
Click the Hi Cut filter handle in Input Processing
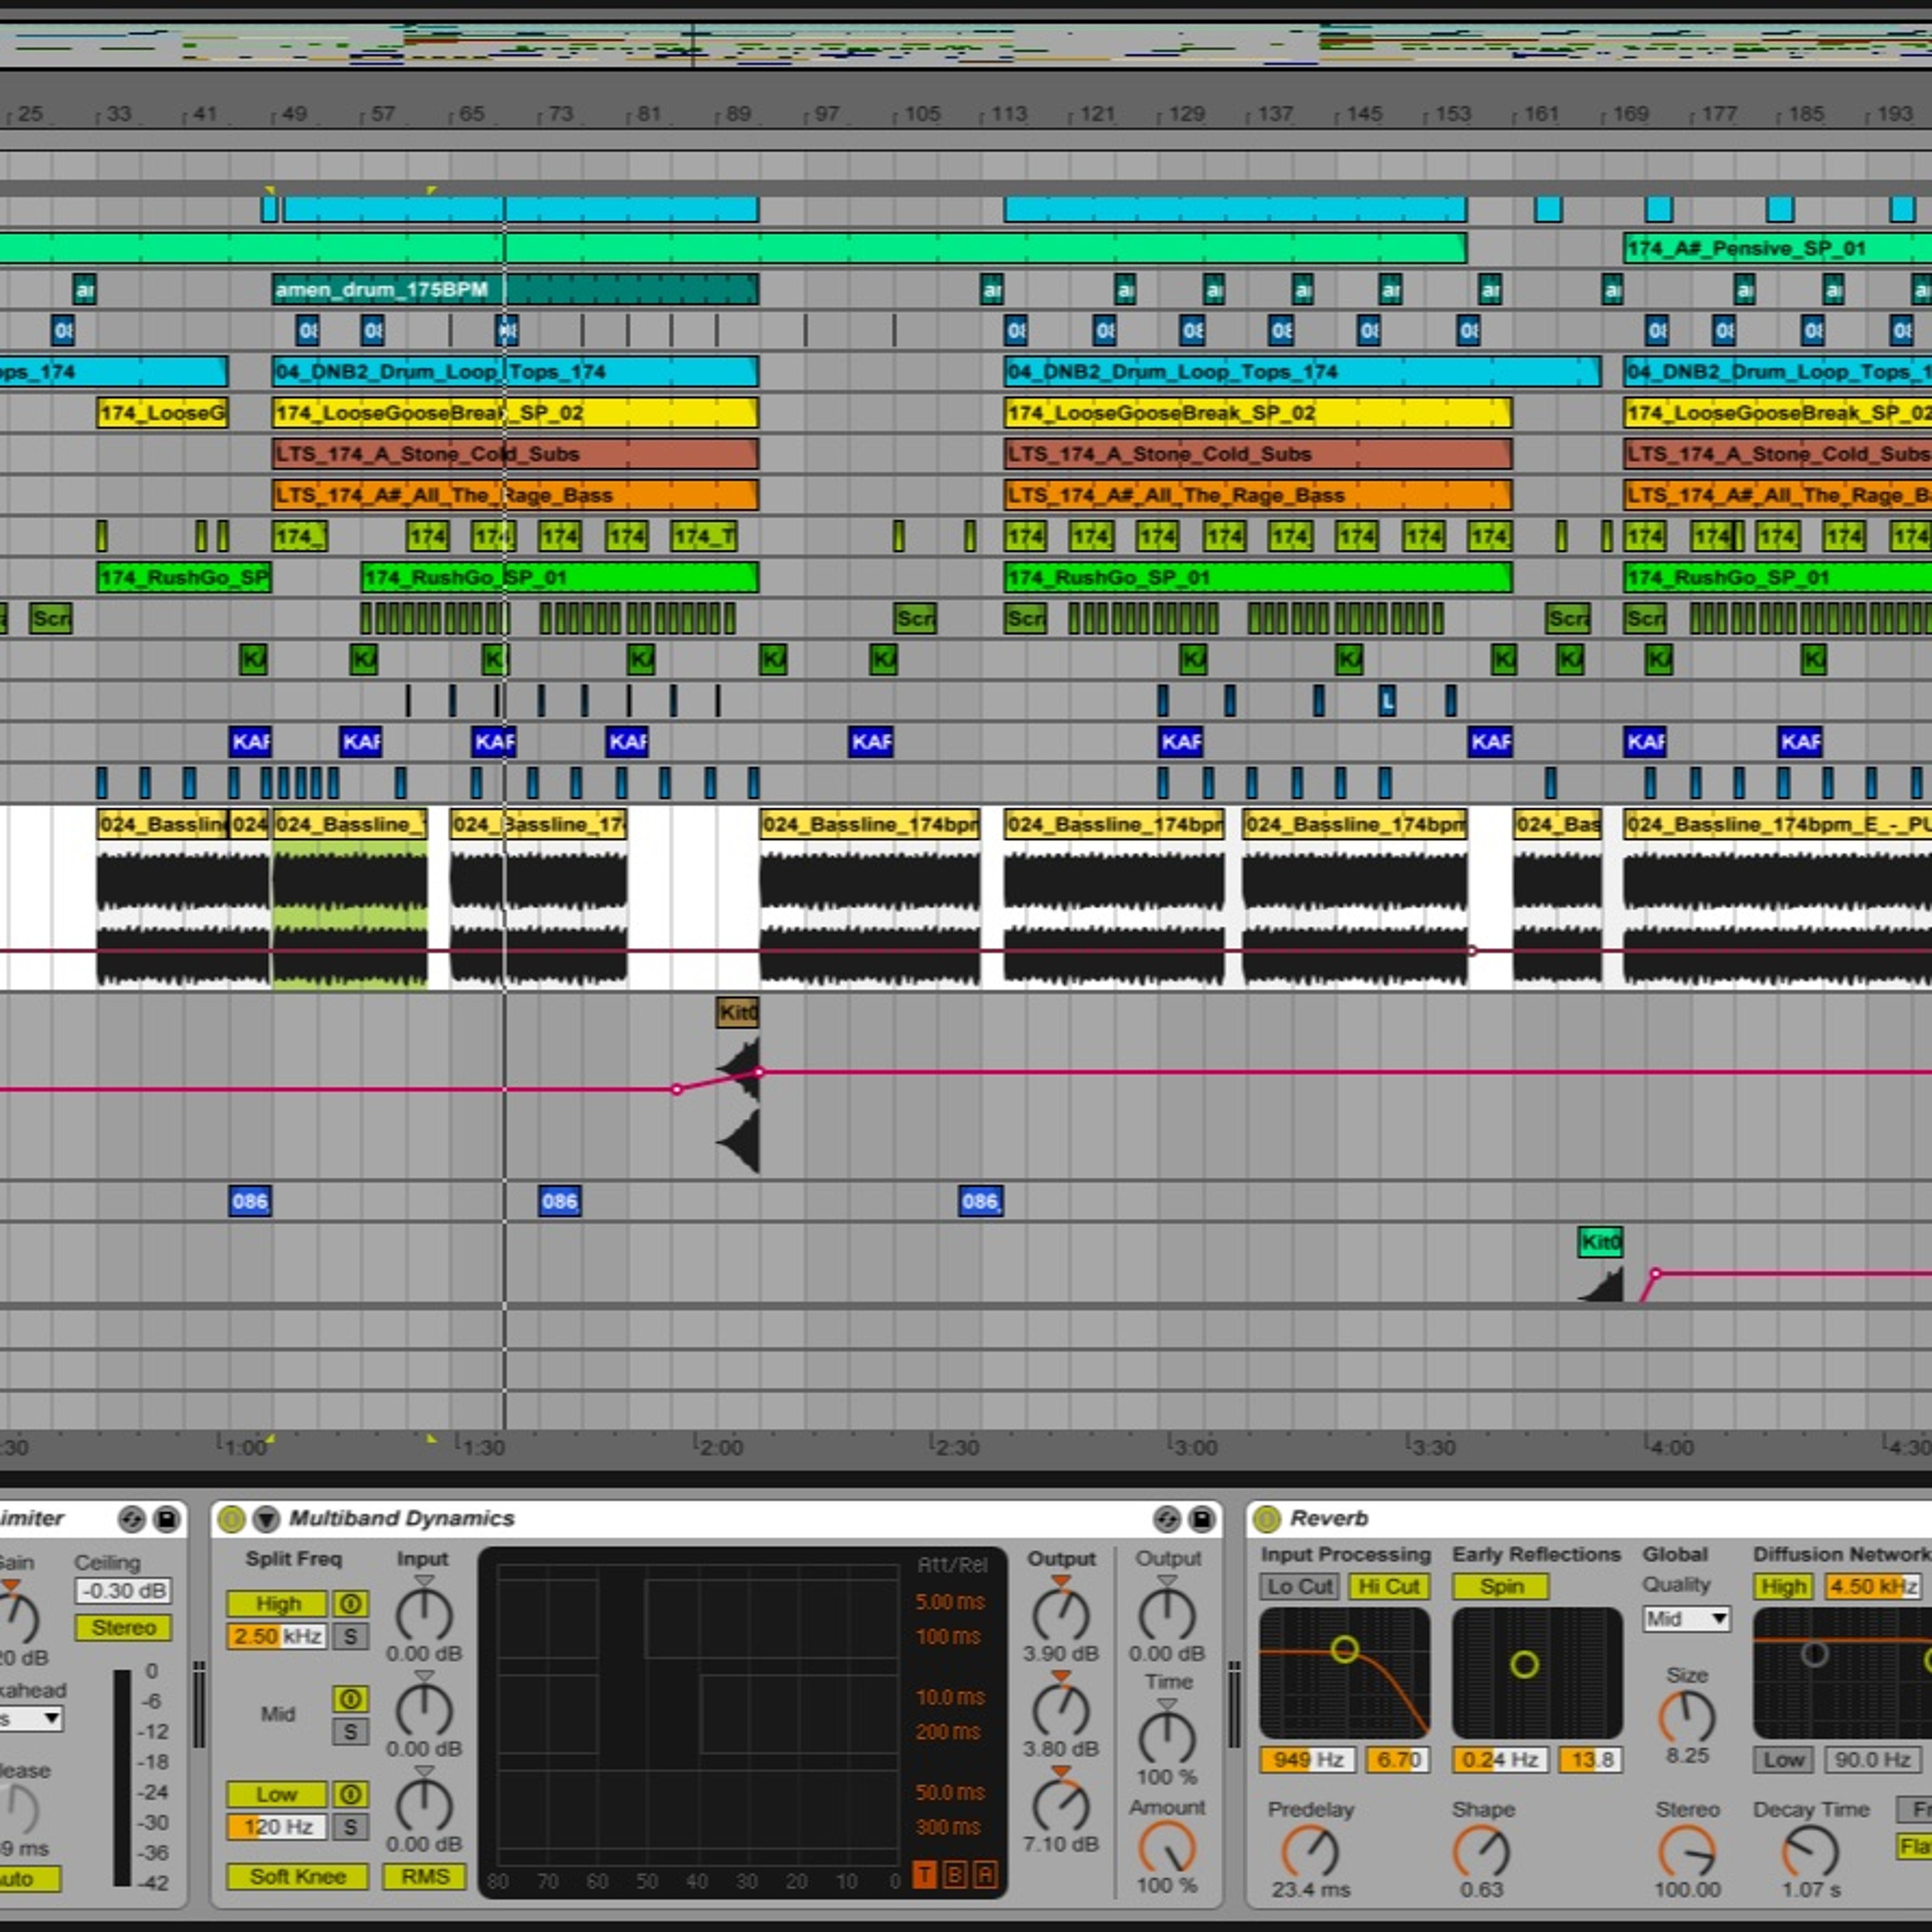tap(1345, 1648)
